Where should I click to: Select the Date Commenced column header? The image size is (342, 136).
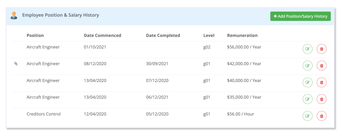[x=103, y=35]
